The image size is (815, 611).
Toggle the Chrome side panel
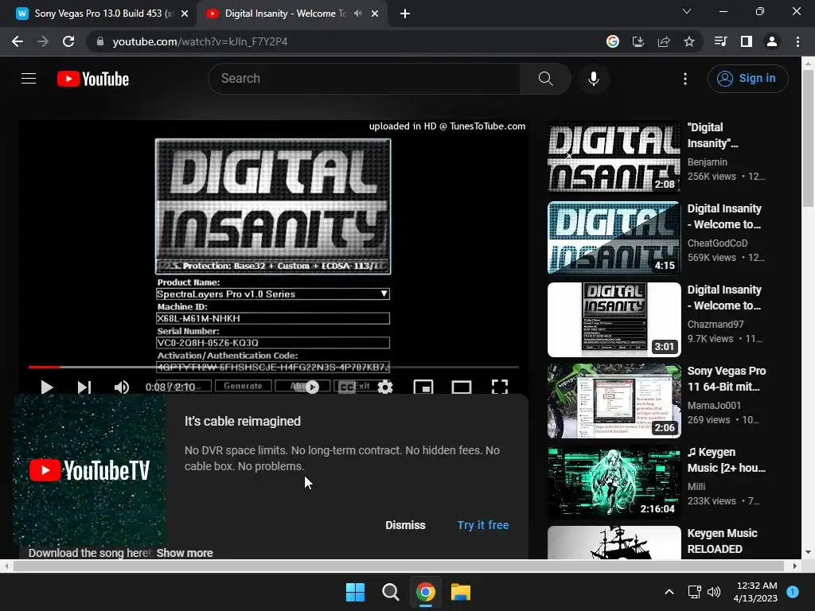pyautogui.click(x=747, y=41)
